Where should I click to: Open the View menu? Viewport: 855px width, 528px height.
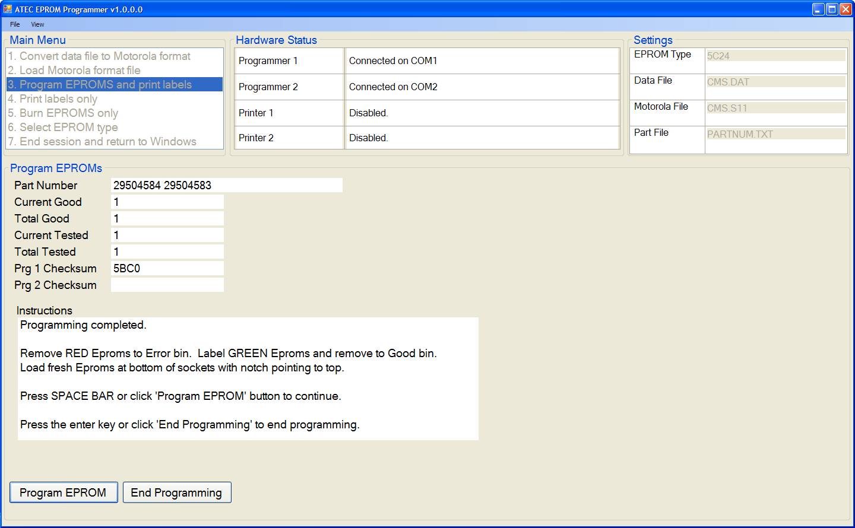[37, 24]
